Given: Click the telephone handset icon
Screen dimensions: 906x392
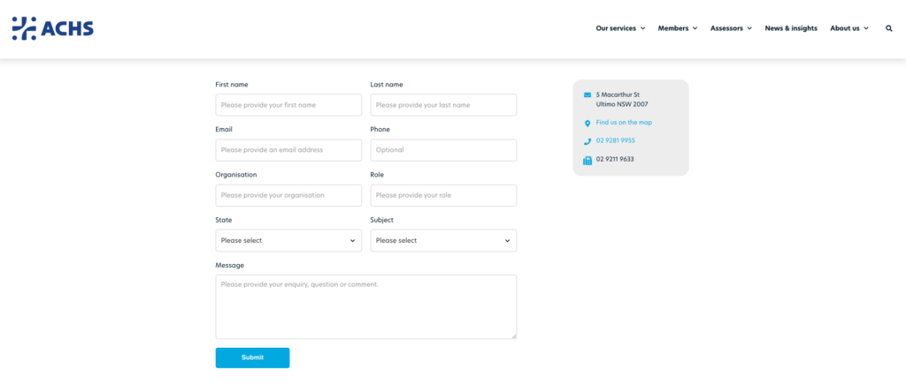Looking at the screenshot, I should (x=587, y=141).
